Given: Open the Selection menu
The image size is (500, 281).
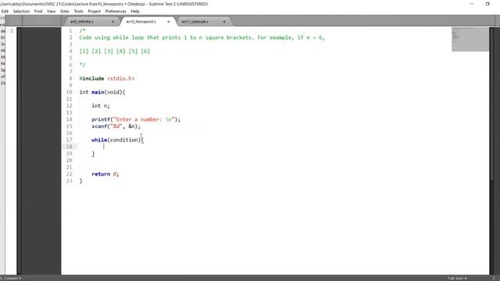Looking at the screenshot, I should coord(21,11).
